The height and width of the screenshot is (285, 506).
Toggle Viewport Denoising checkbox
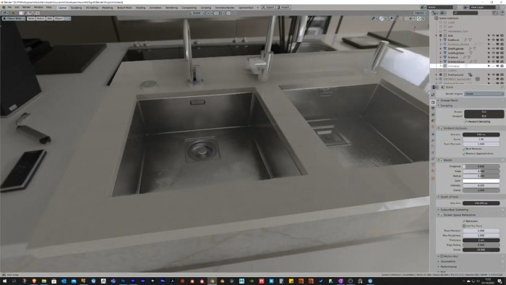tap(466, 122)
